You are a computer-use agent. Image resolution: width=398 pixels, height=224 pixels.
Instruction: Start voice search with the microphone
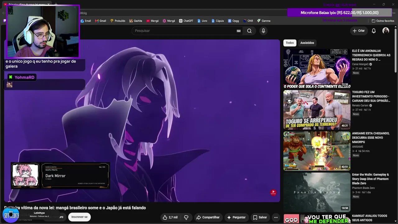[x=263, y=31]
